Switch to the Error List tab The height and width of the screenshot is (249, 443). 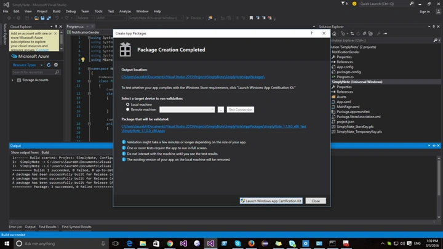point(15,227)
